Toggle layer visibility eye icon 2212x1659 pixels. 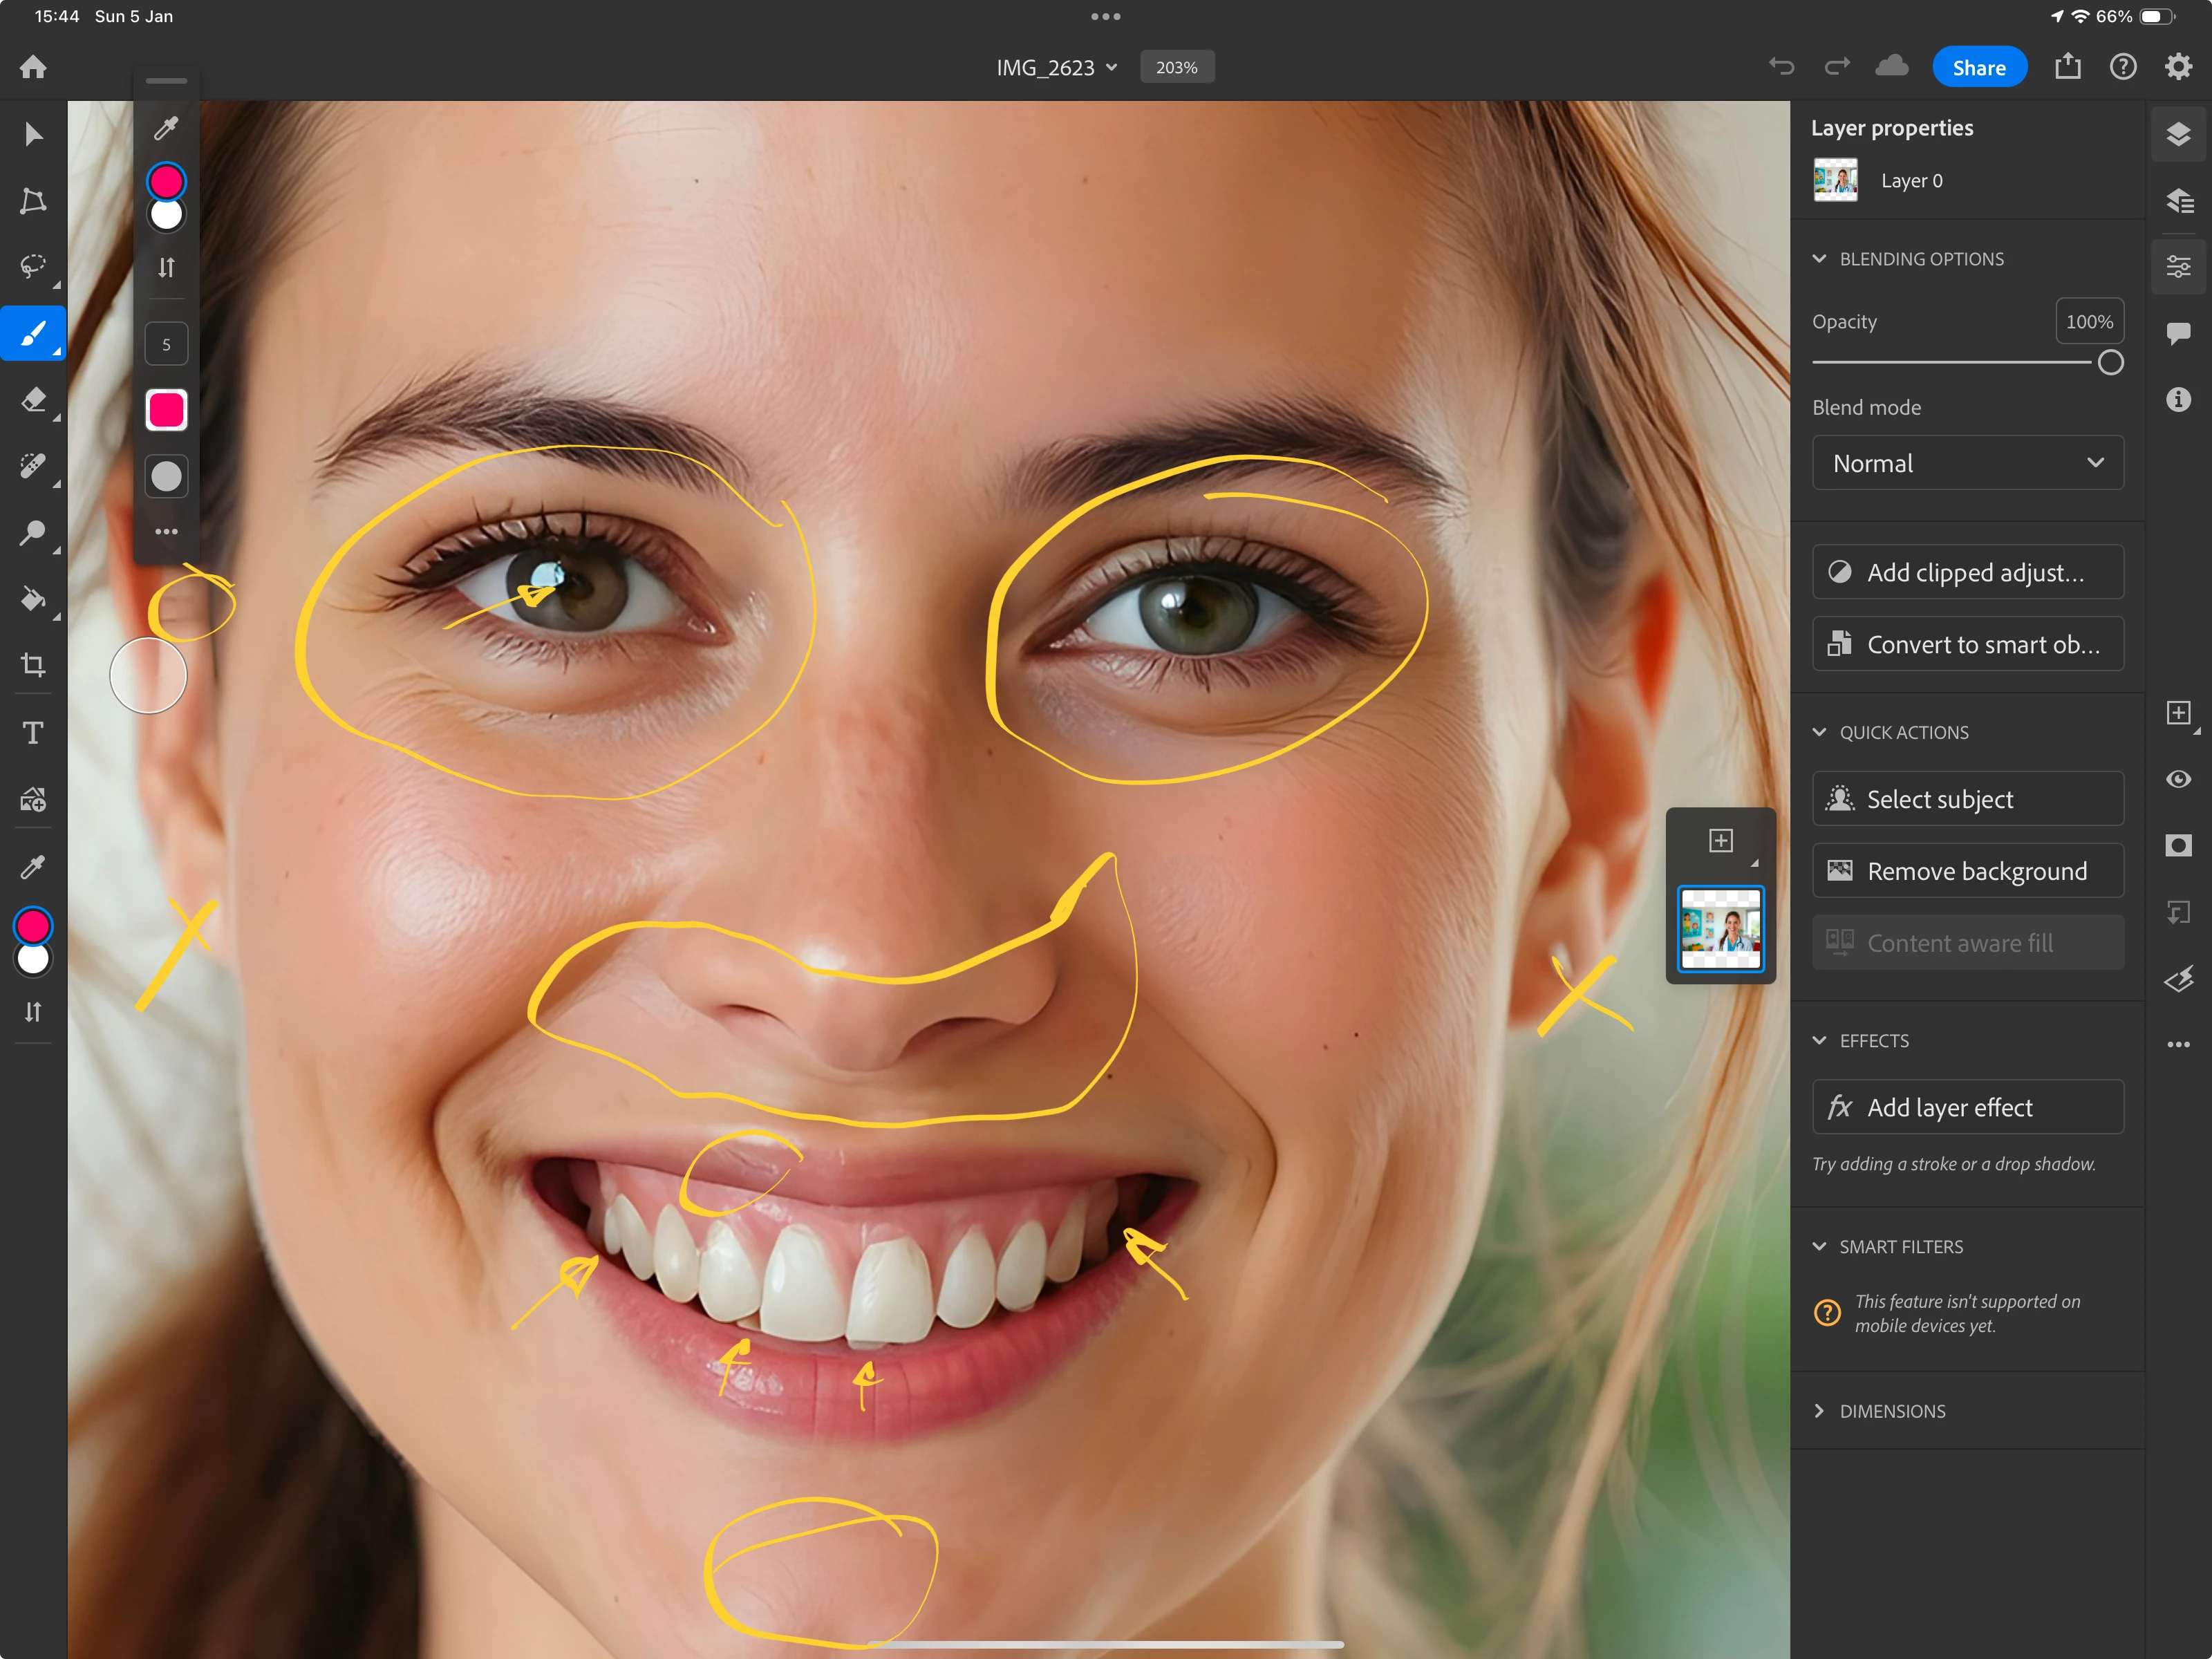pos(2178,779)
